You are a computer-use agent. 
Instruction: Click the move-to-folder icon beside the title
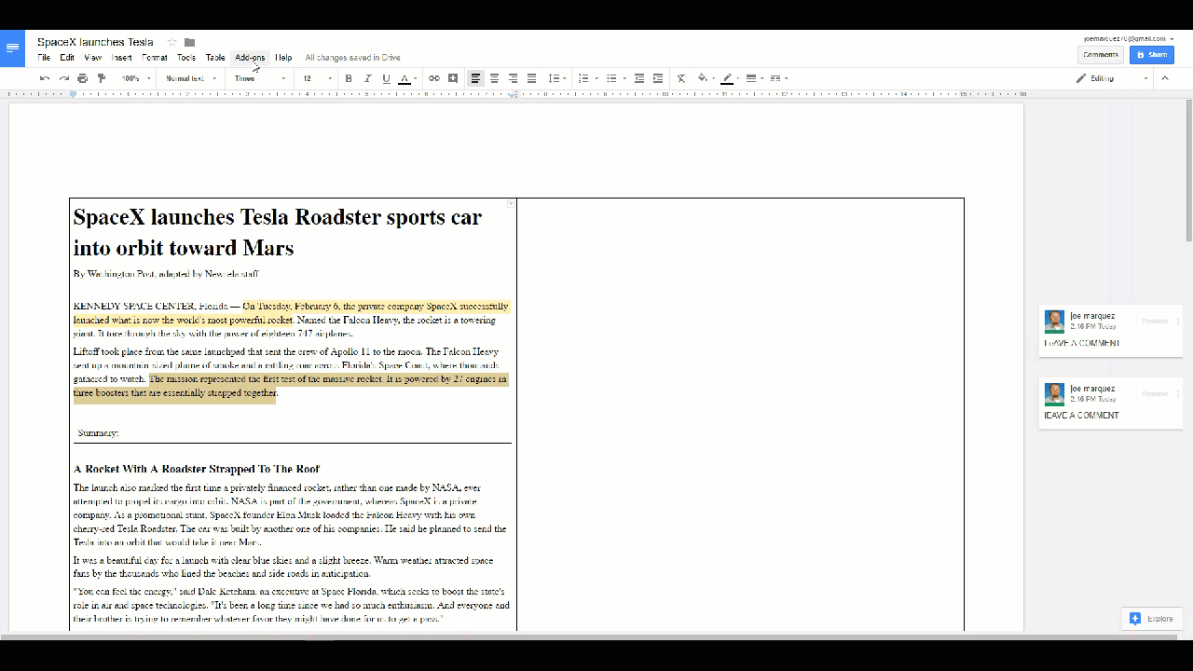[x=189, y=42]
